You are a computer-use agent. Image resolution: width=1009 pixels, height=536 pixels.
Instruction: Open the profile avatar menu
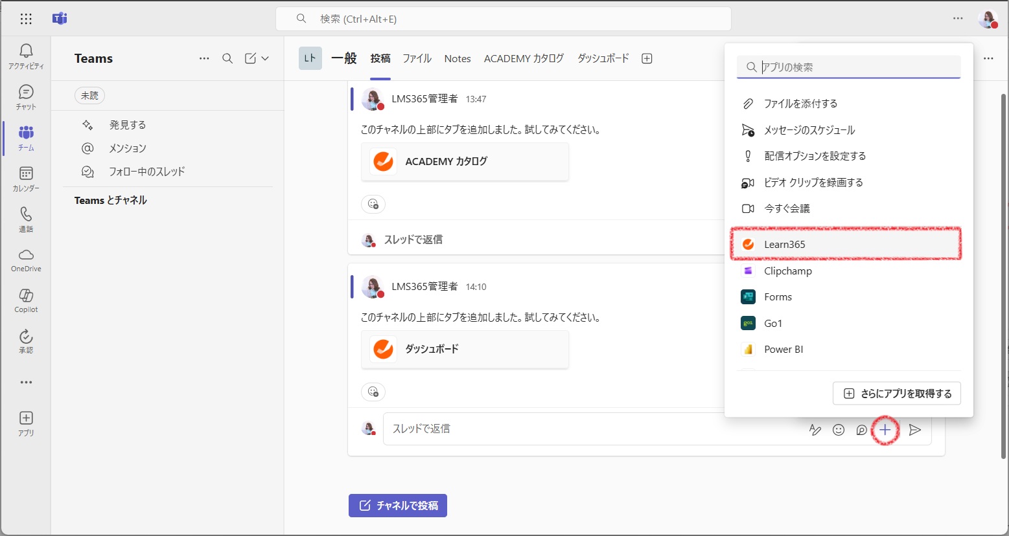click(988, 19)
